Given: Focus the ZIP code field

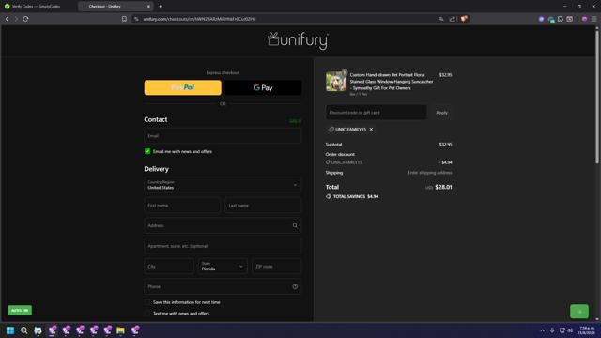Looking at the screenshot, I should pos(277,267).
